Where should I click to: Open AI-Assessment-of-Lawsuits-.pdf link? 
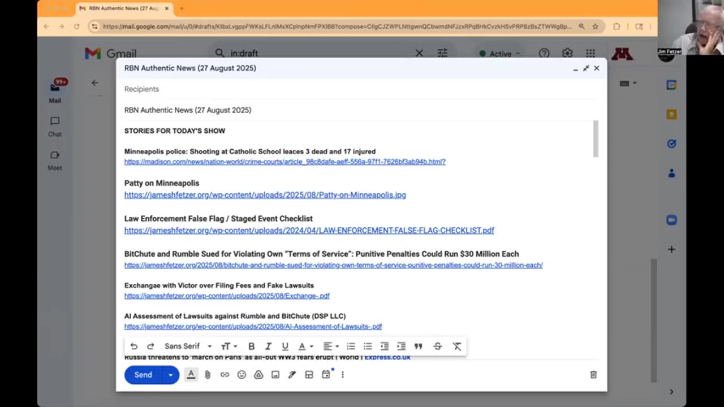[253, 326]
